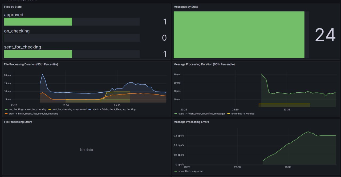Image resolution: width=341 pixels, height=177 pixels.
Task: Open File Processing Duration panel title
Action: tap(31, 64)
